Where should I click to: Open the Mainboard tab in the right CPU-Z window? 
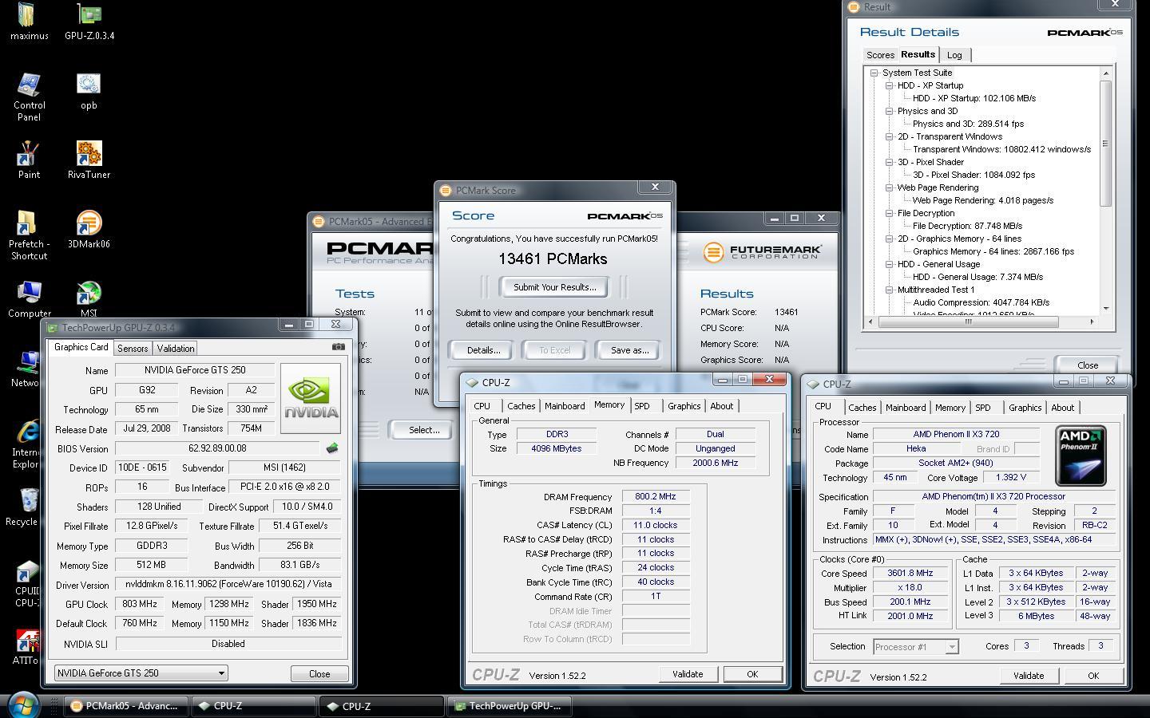[906, 408]
